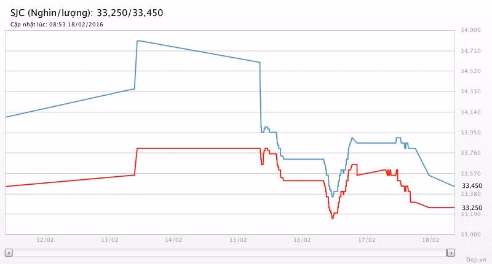Select the 14/02 date axis label
This screenshot has height=264, width=492.
tap(173, 240)
